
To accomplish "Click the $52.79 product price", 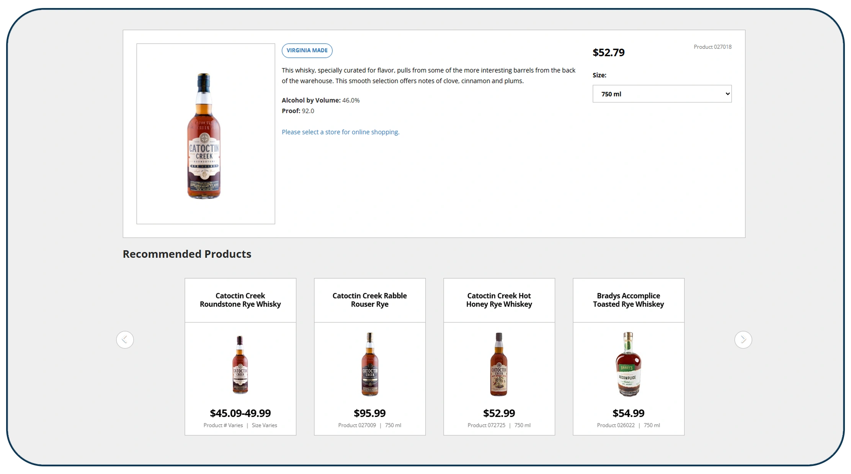I will pyautogui.click(x=608, y=52).
